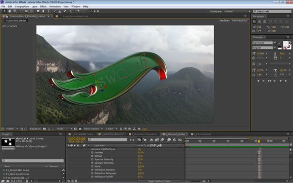The width and height of the screenshot is (293, 183).
Task: Open the Composition name dropdown in viewer tab
Action: pyautogui.click(x=48, y=17)
